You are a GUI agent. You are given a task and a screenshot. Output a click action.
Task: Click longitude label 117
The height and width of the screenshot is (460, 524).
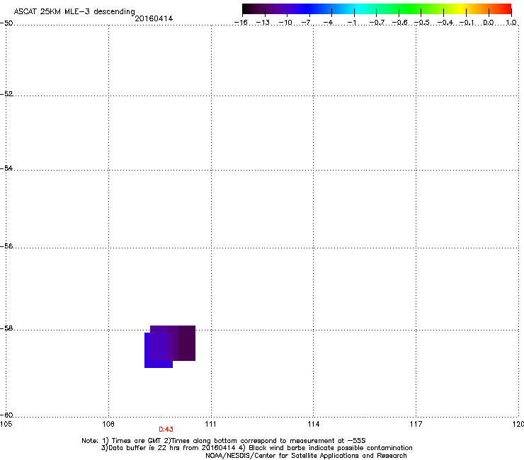pos(416,424)
